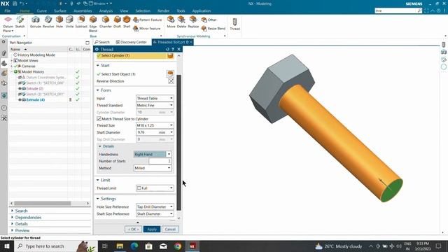Switch to the Curve ribbon tab

[x=42, y=11]
